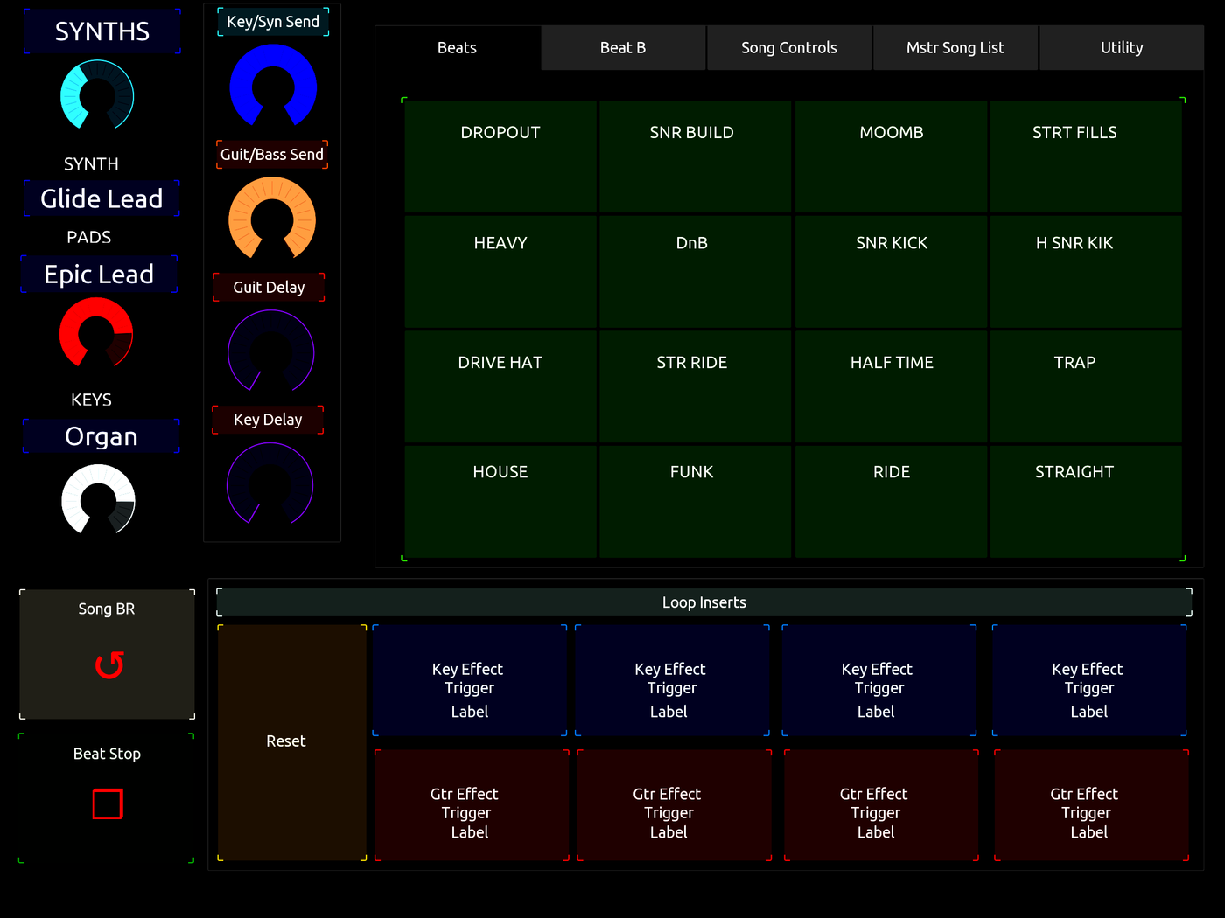Trigger the SNR BUILD pad

pyautogui.click(x=696, y=156)
